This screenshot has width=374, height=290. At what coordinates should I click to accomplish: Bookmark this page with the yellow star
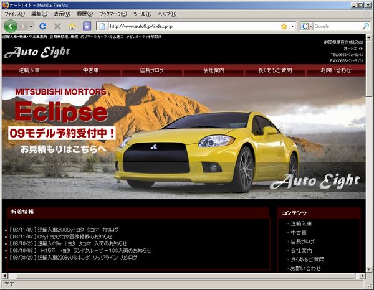(x=284, y=26)
